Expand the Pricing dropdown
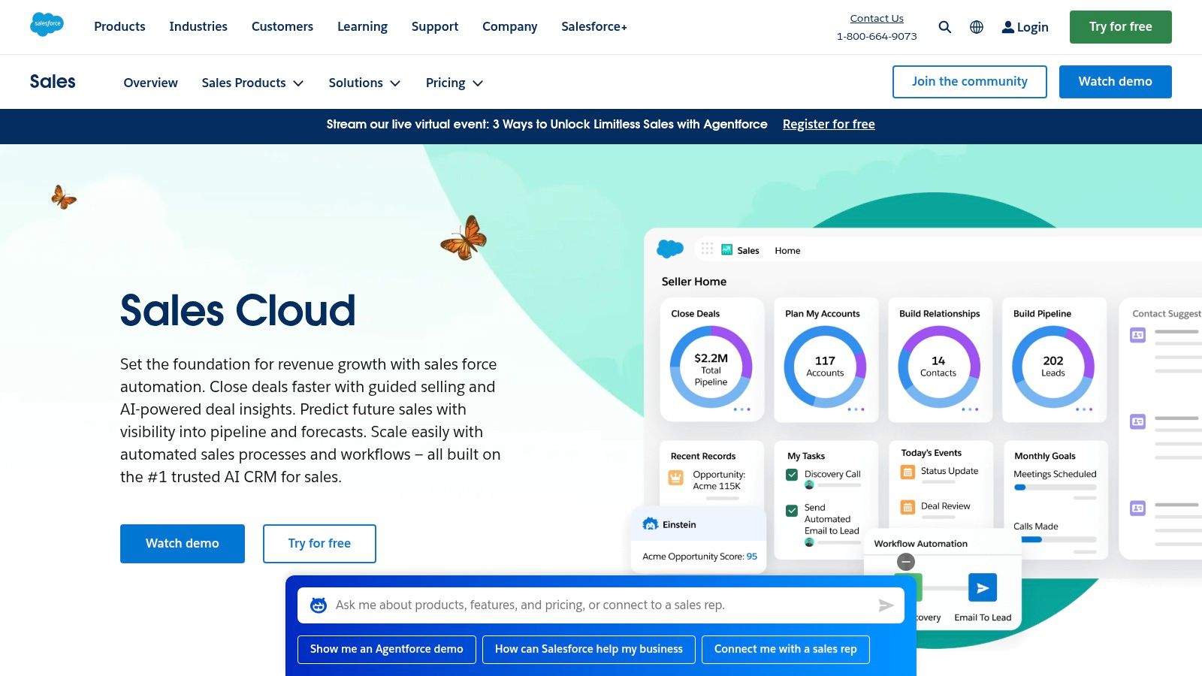Viewport: 1202px width, 676px height. click(455, 83)
